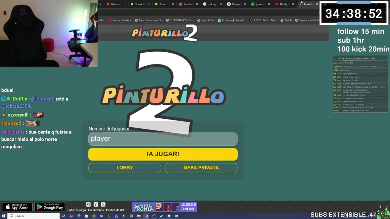Switch to Google Chrome in the taskbar
The width and height of the screenshot is (390, 219).
point(146,216)
